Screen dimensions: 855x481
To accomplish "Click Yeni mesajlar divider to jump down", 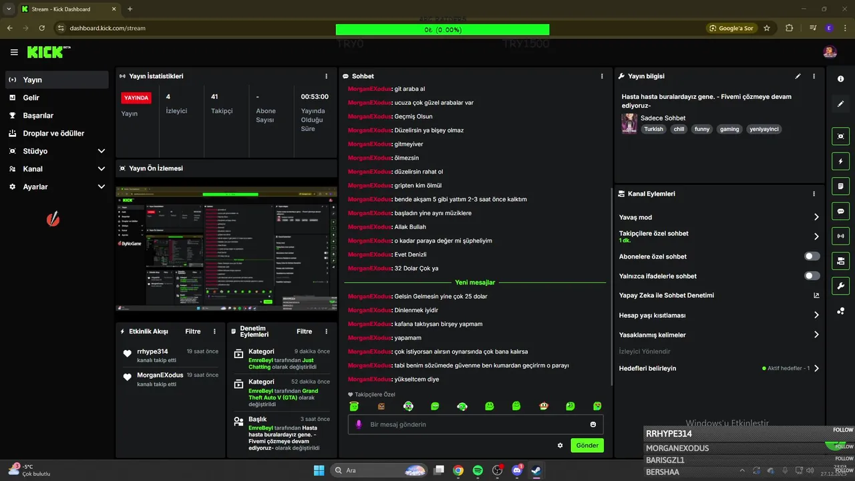I will [x=475, y=283].
